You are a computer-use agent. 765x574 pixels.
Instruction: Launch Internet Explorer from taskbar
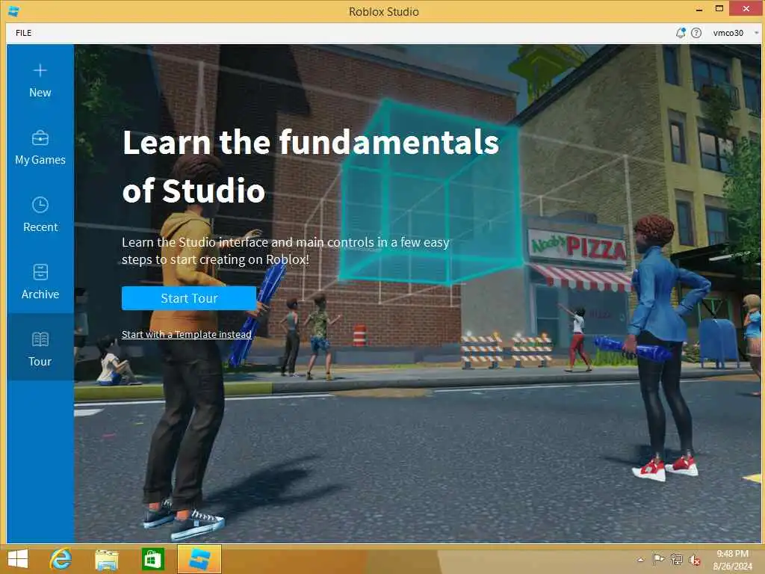[61, 559]
